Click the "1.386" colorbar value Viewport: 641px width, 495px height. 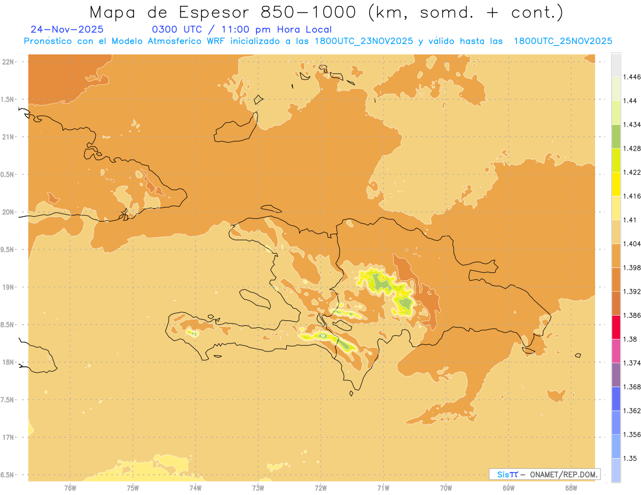pos(632,315)
